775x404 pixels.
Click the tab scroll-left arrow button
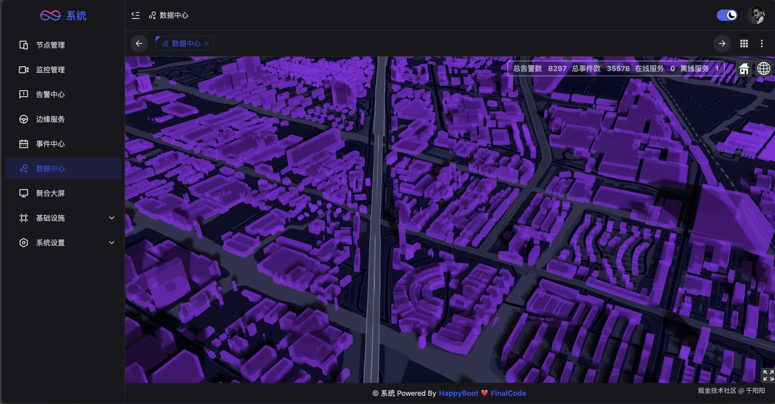[x=139, y=43]
